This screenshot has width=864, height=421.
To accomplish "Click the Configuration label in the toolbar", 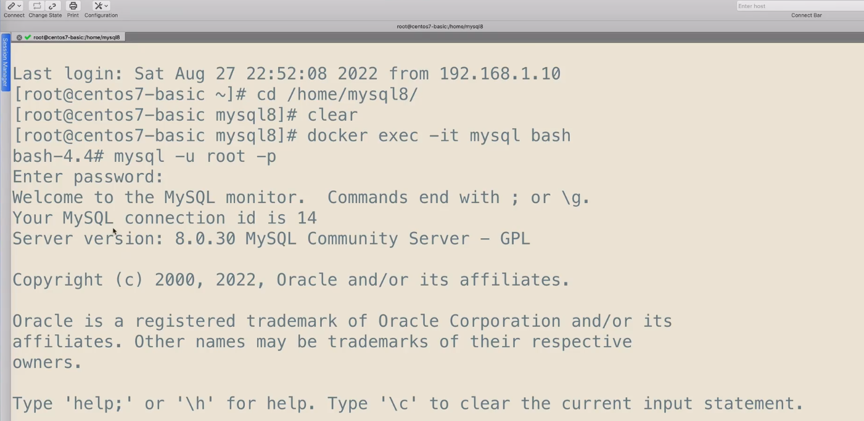I will pos(101,15).
